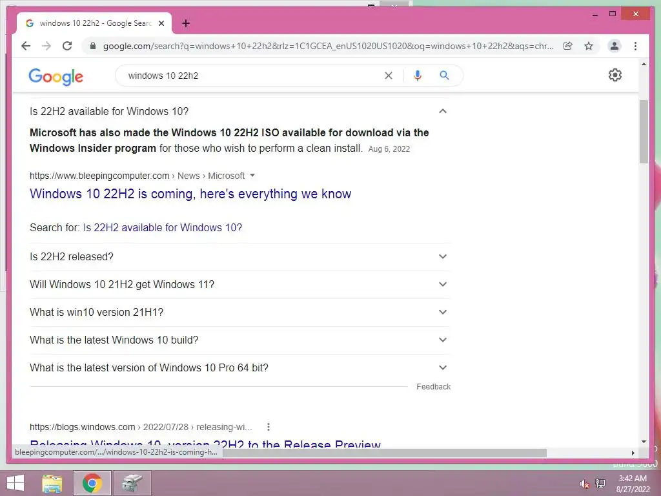Bookmark this tab with the star icon
The height and width of the screenshot is (496, 661).
coord(589,46)
